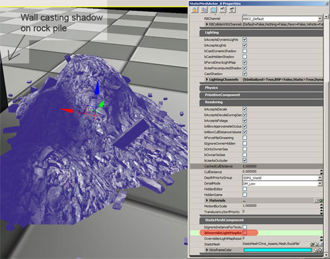The height and width of the screenshot is (259, 330).
Task: Click the second toolbar icon beside the padlock
Action: point(204,10)
